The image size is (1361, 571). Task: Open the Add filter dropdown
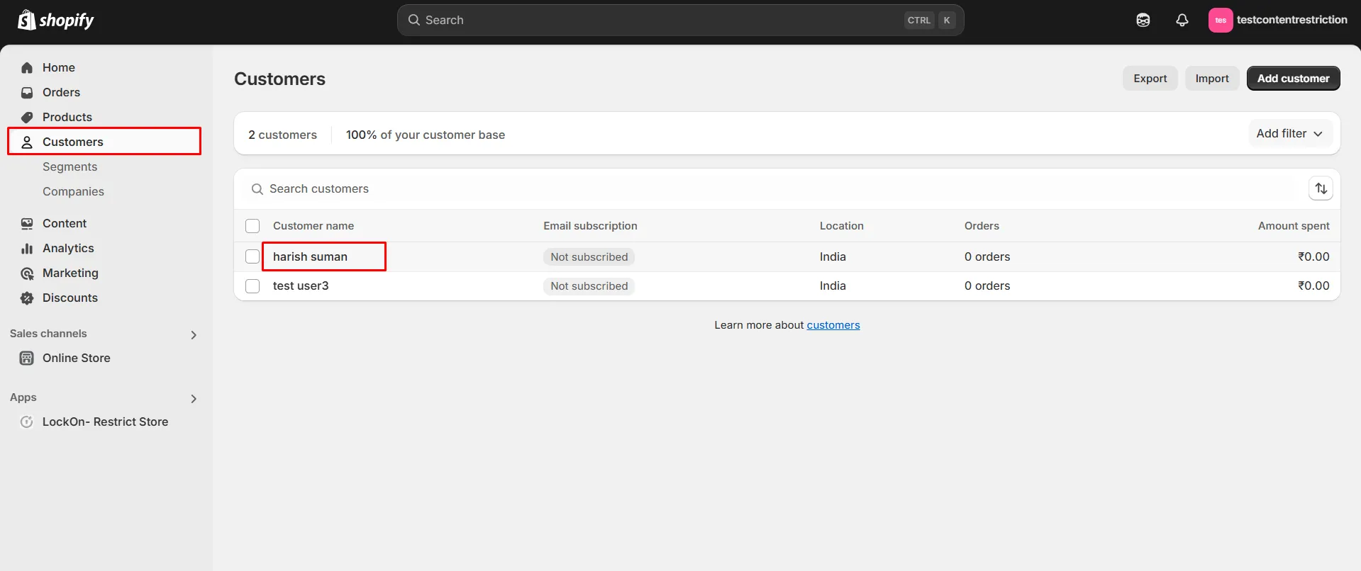[x=1290, y=133]
